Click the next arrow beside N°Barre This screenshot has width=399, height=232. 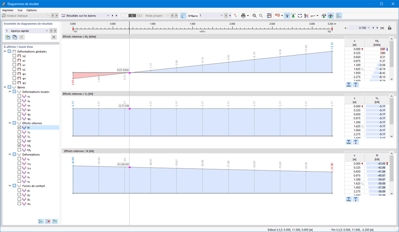click(230, 16)
